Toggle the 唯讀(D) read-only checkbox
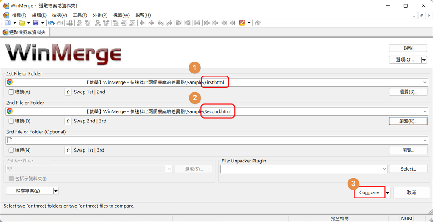This screenshot has height=222, width=433. pyautogui.click(x=11, y=121)
